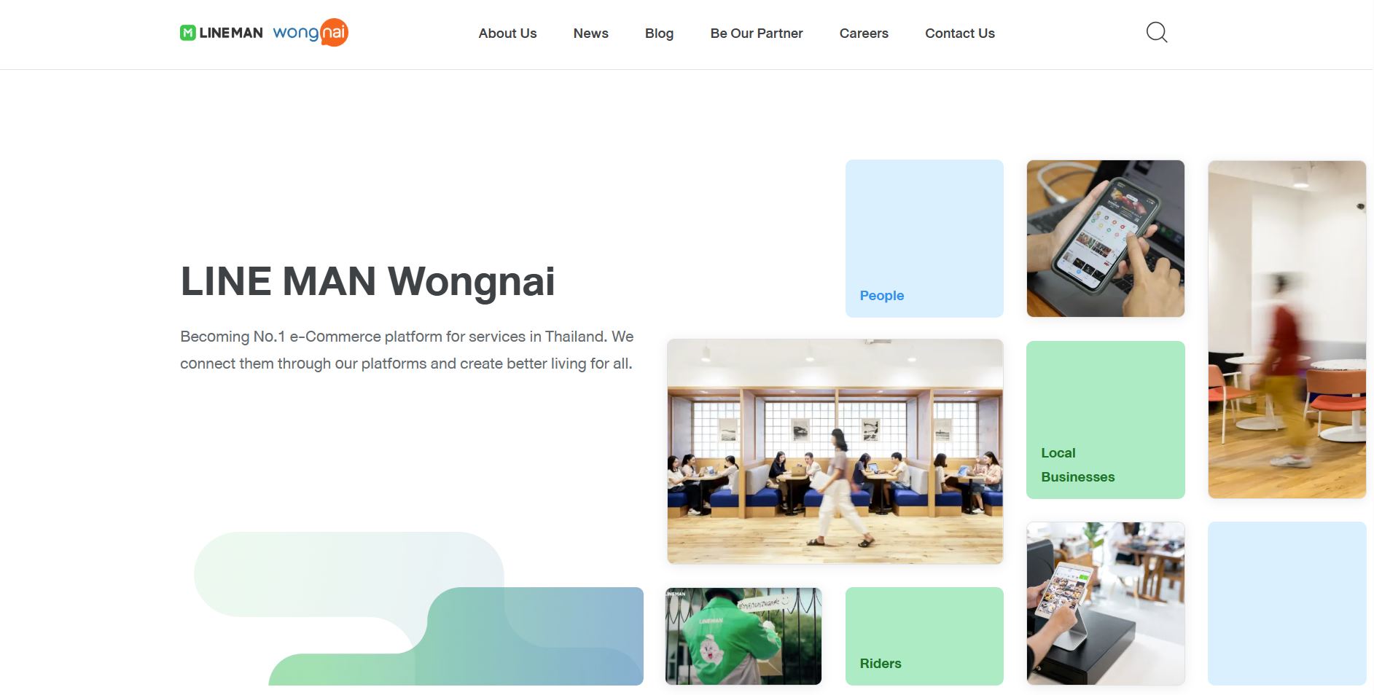Click the LINE MAN Wongnai heading

click(367, 281)
